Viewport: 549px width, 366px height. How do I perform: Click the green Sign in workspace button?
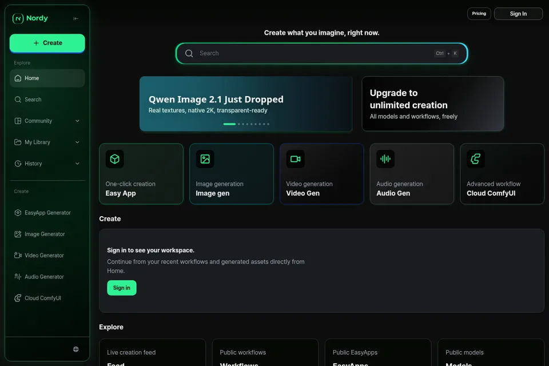[x=121, y=288]
